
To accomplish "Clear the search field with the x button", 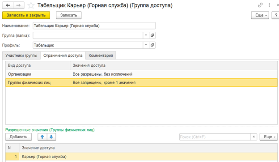I will [x=254, y=137].
